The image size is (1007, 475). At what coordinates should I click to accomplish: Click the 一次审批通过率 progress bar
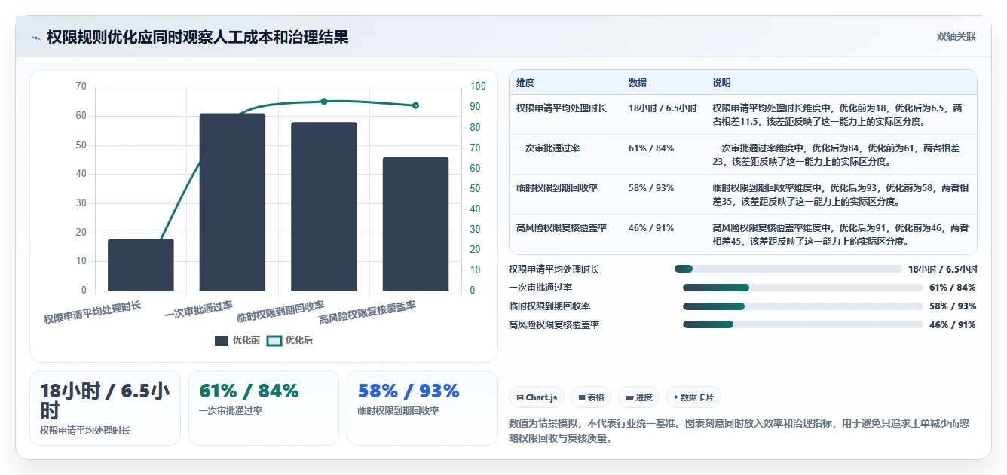click(803, 288)
